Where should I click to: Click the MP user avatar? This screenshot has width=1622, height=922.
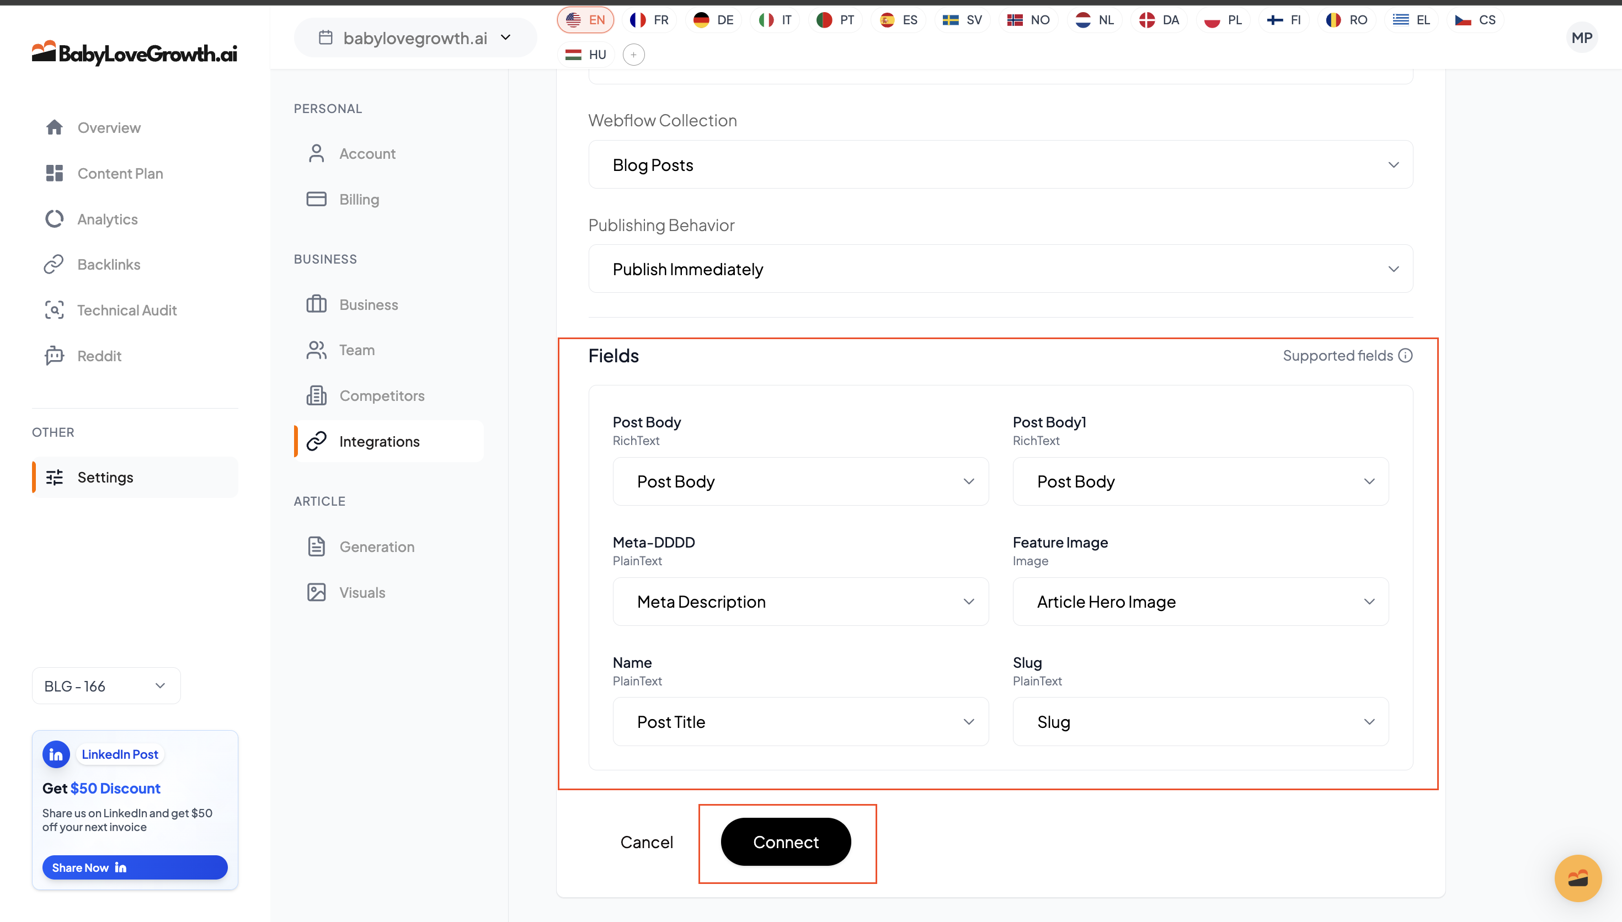click(x=1582, y=38)
